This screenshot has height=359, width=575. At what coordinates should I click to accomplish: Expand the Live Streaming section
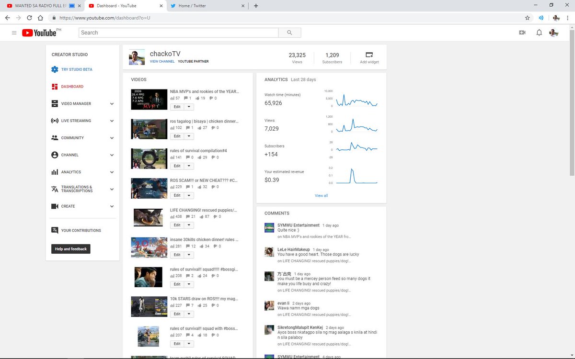coord(112,121)
